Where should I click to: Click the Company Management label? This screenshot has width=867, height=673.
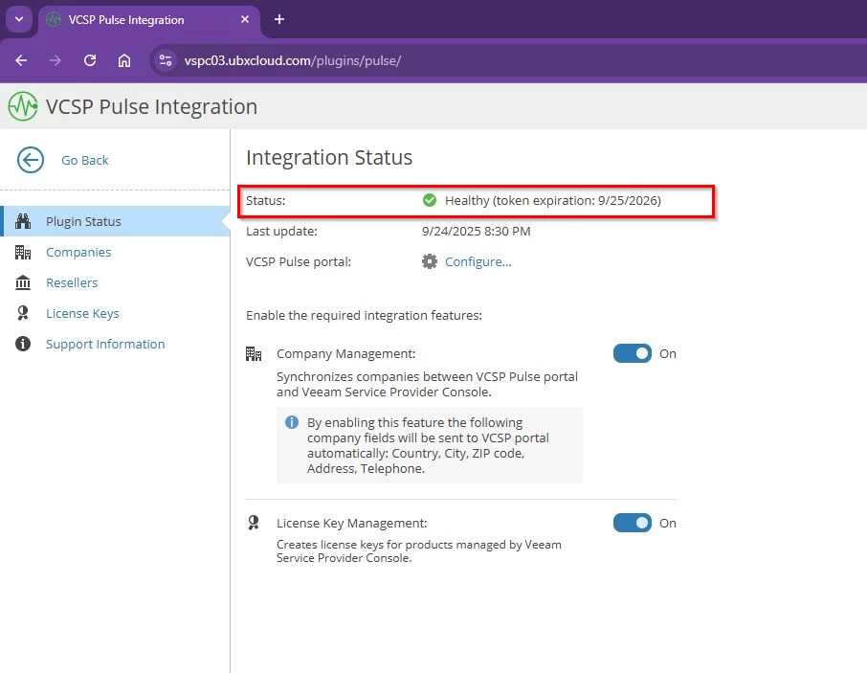(x=346, y=354)
